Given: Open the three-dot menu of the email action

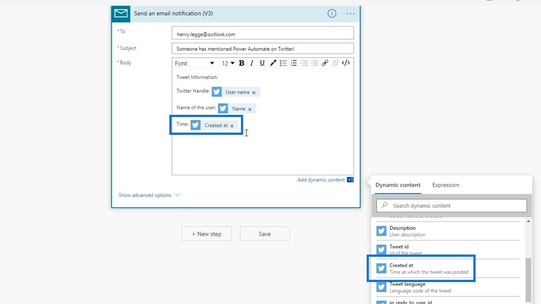Looking at the screenshot, I should tap(350, 14).
